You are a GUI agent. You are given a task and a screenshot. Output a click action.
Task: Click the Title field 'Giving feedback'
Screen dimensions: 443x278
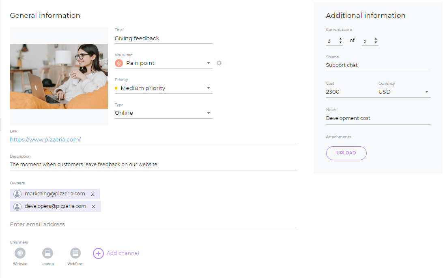[x=163, y=38]
